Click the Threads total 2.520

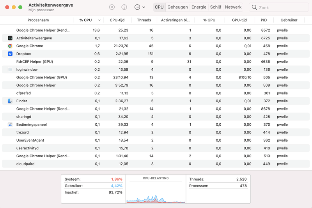(241, 180)
